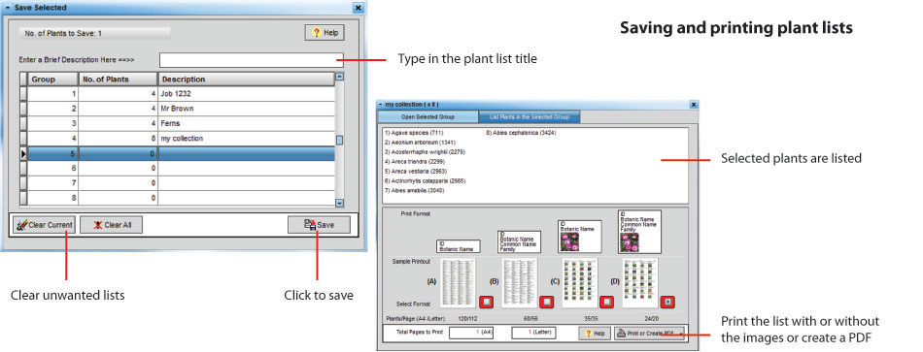This screenshot has width=923, height=352.
Task: Switch to List Plants in the Selected Group tab
Action: pos(530,117)
